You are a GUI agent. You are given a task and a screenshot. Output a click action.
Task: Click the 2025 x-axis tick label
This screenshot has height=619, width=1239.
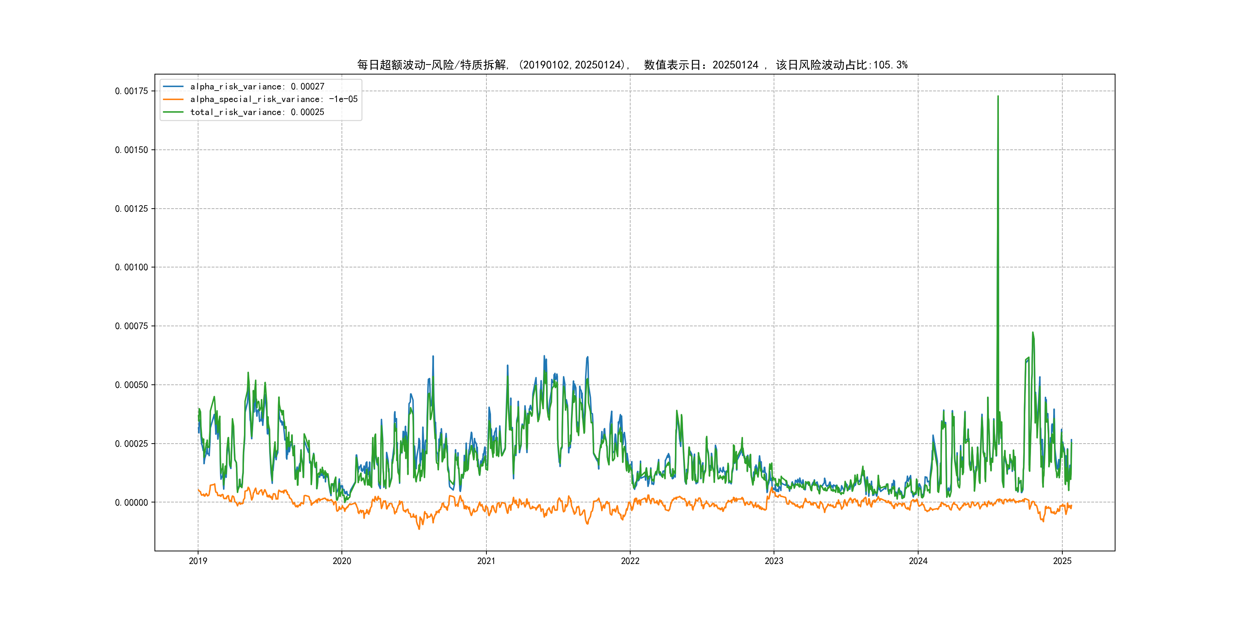(1062, 561)
